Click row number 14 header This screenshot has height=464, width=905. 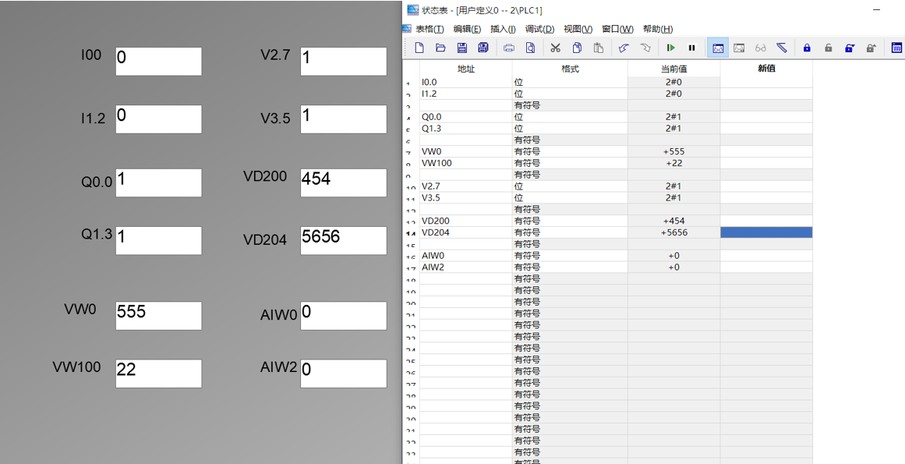(x=411, y=232)
